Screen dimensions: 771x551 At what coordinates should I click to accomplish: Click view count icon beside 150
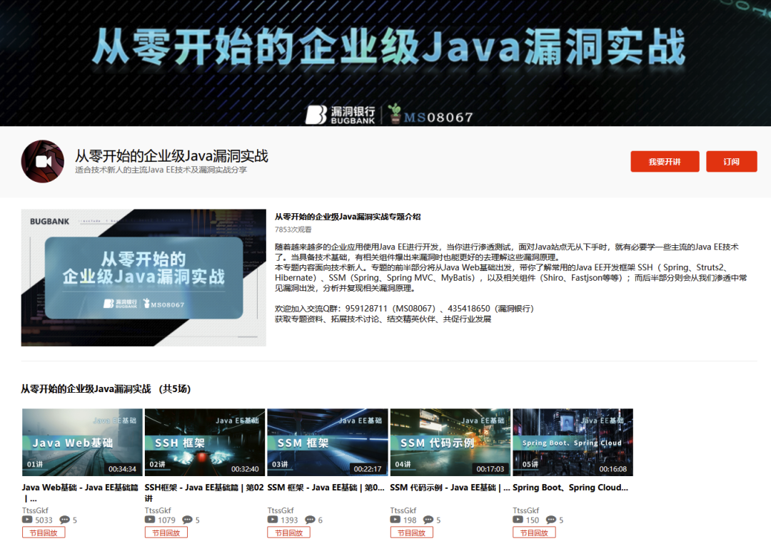pyautogui.click(x=518, y=520)
